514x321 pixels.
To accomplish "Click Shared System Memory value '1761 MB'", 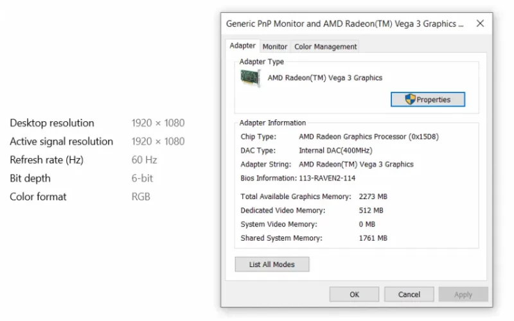I will tap(373, 238).
